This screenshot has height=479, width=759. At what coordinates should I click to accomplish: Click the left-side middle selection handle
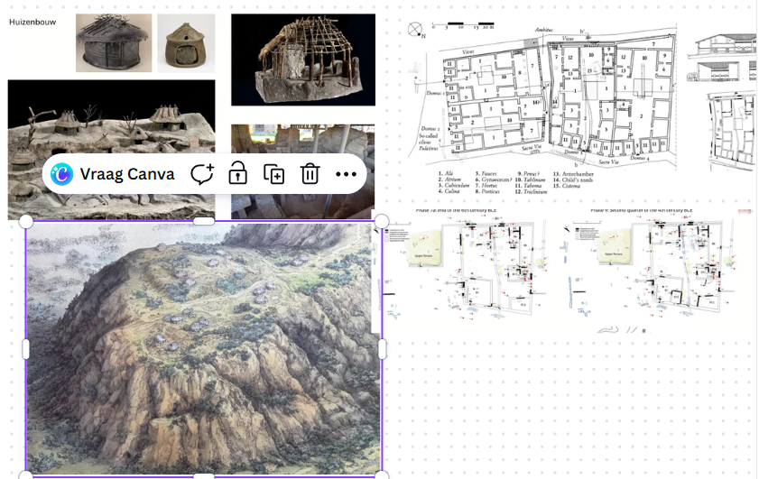coord(25,349)
